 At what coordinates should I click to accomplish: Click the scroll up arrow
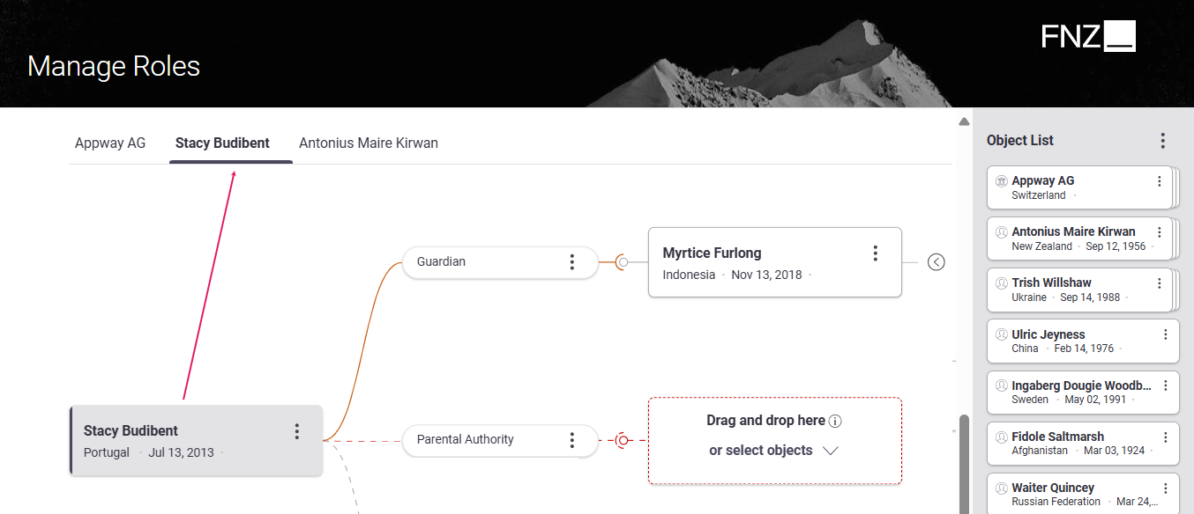pyautogui.click(x=964, y=121)
